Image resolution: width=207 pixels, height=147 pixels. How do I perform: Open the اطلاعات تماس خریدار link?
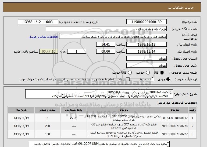(44, 37)
